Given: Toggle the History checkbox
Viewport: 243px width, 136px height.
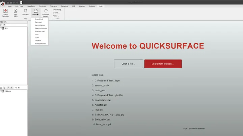Looking at the screenshot, I should 1,91.
